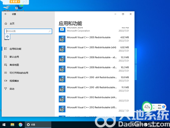Select Visual C++ 2008 Redistributable - x8... entry

pyautogui.click(x=92, y=67)
